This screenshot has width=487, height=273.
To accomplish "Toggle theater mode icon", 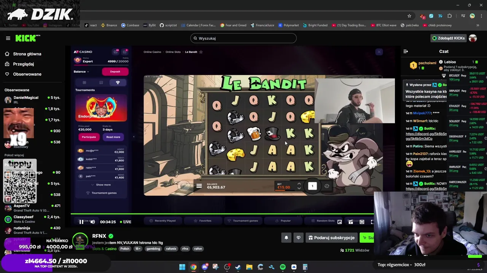I will [362, 222].
